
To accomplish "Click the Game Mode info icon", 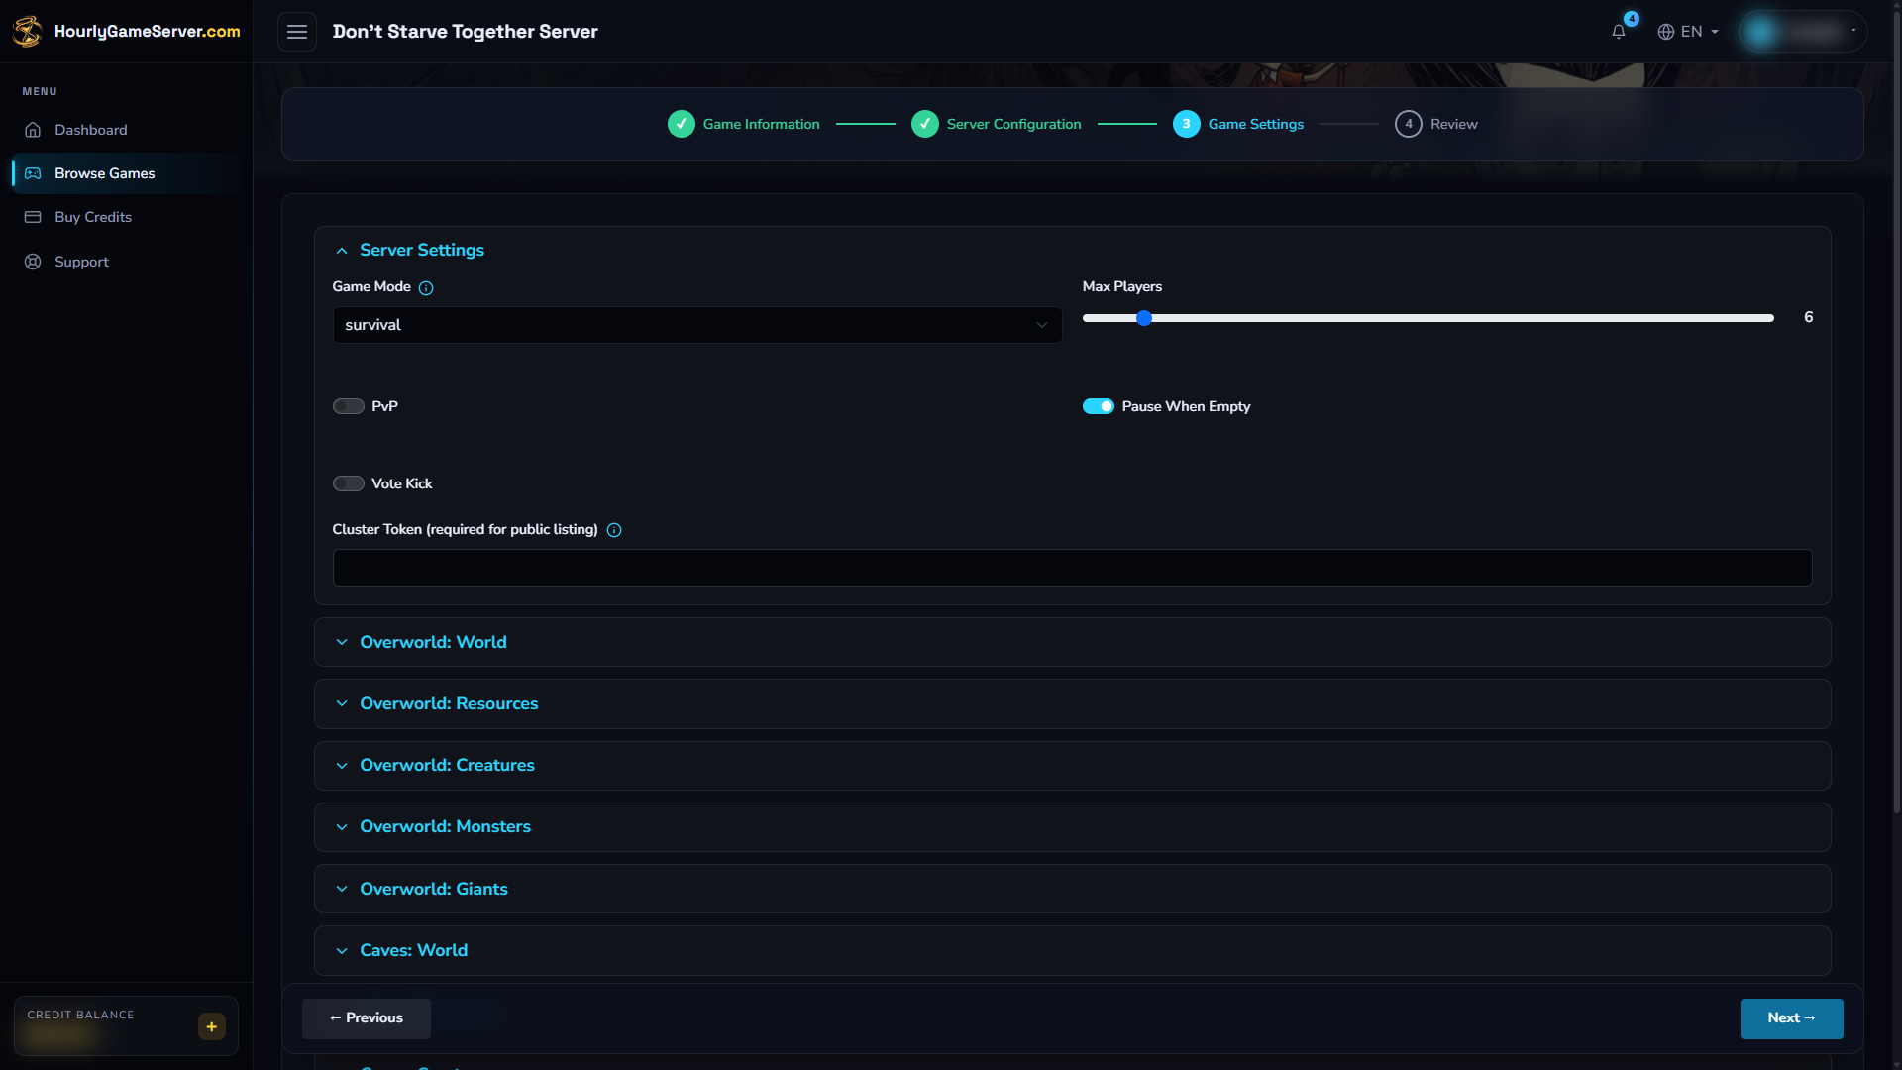I will click(x=426, y=288).
